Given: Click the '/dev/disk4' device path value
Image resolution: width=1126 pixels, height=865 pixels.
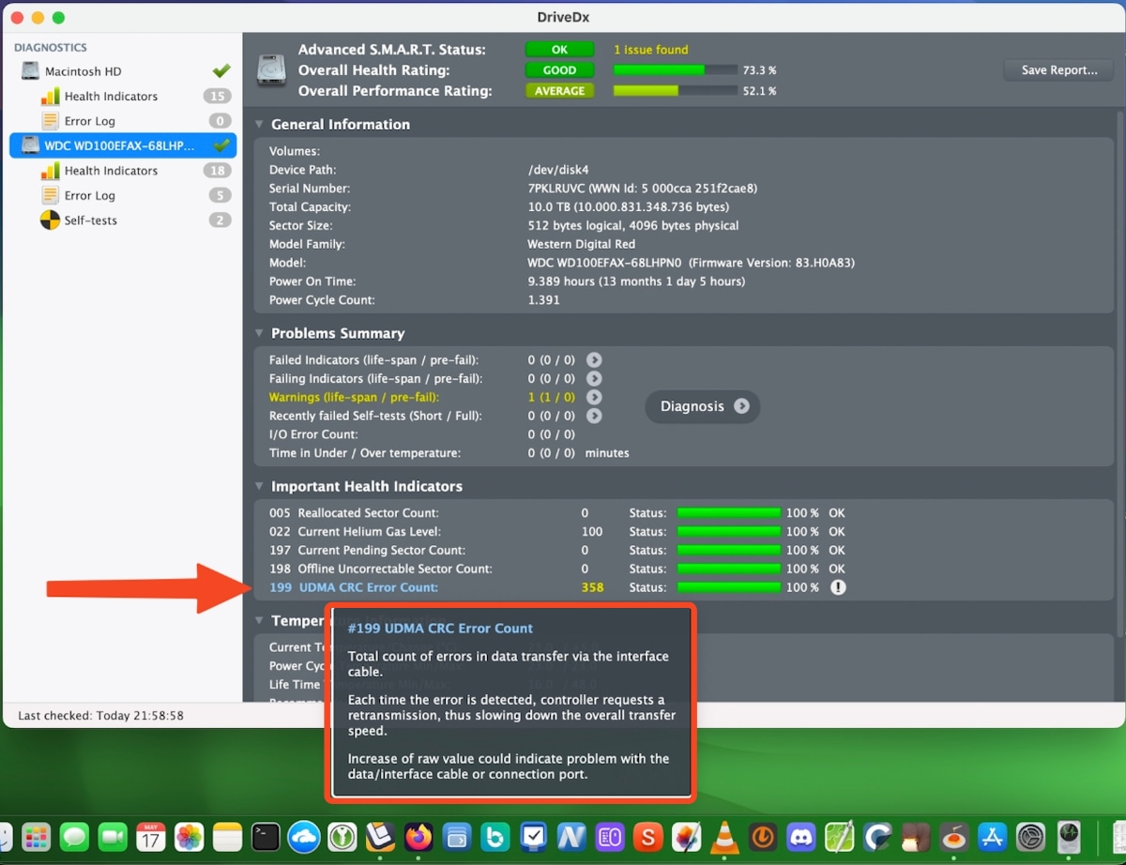Looking at the screenshot, I should [557, 170].
